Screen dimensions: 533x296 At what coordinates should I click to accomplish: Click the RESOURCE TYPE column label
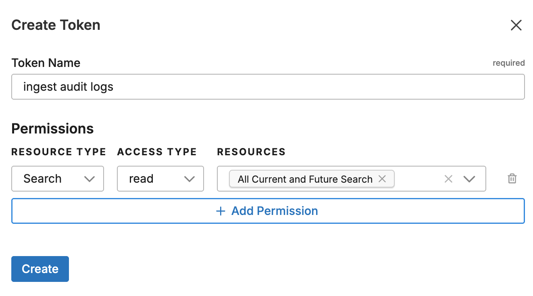(59, 152)
